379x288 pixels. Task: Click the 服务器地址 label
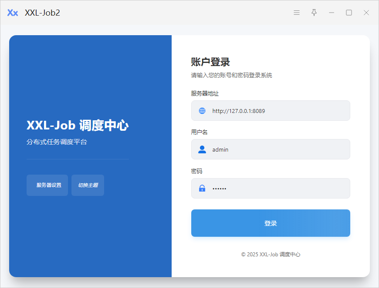[x=205, y=93]
